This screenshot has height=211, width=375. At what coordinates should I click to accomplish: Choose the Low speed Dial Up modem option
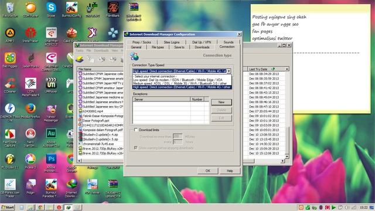click(182, 80)
